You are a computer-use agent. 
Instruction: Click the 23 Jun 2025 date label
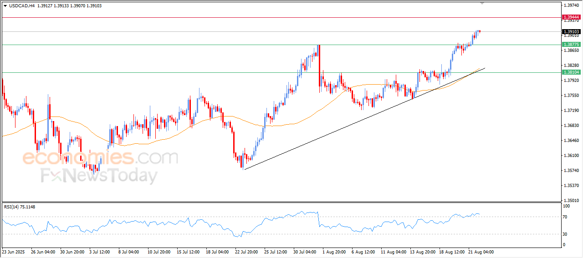13,252
